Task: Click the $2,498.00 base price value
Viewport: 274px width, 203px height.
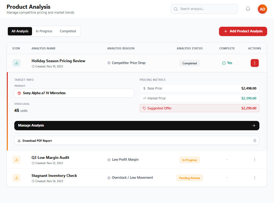Action: click(x=249, y=88)
